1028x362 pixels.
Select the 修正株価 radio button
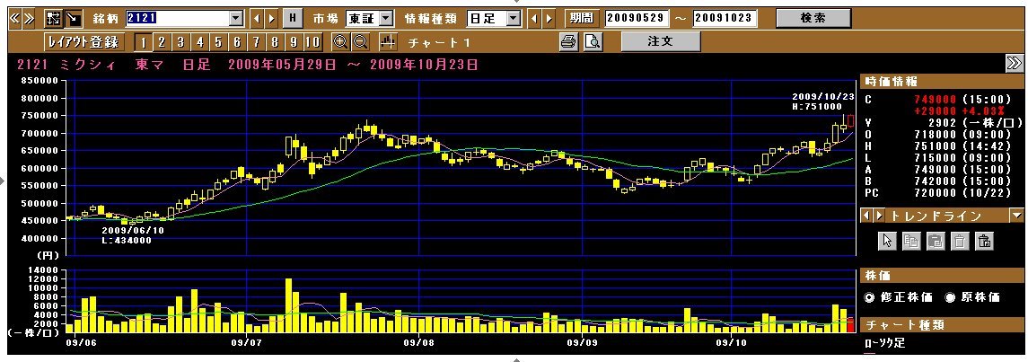pyautogui.click(x=870, y=297)
